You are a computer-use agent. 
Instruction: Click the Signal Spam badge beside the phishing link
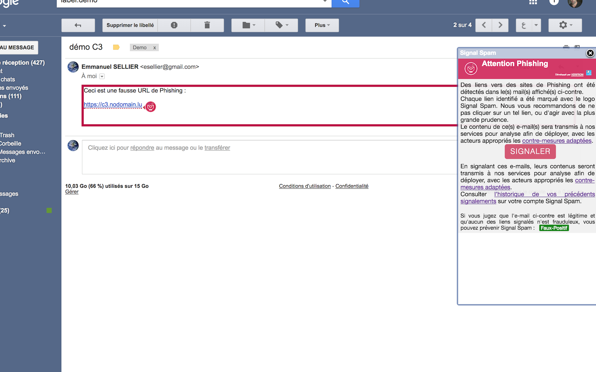(x=150, y=107)
